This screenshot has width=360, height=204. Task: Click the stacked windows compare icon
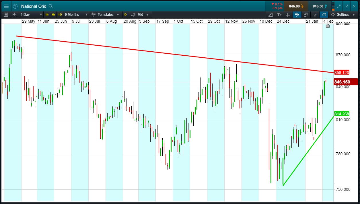point(306,14)
